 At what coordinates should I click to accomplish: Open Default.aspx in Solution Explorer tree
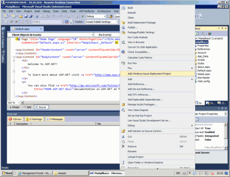[204, 70]
